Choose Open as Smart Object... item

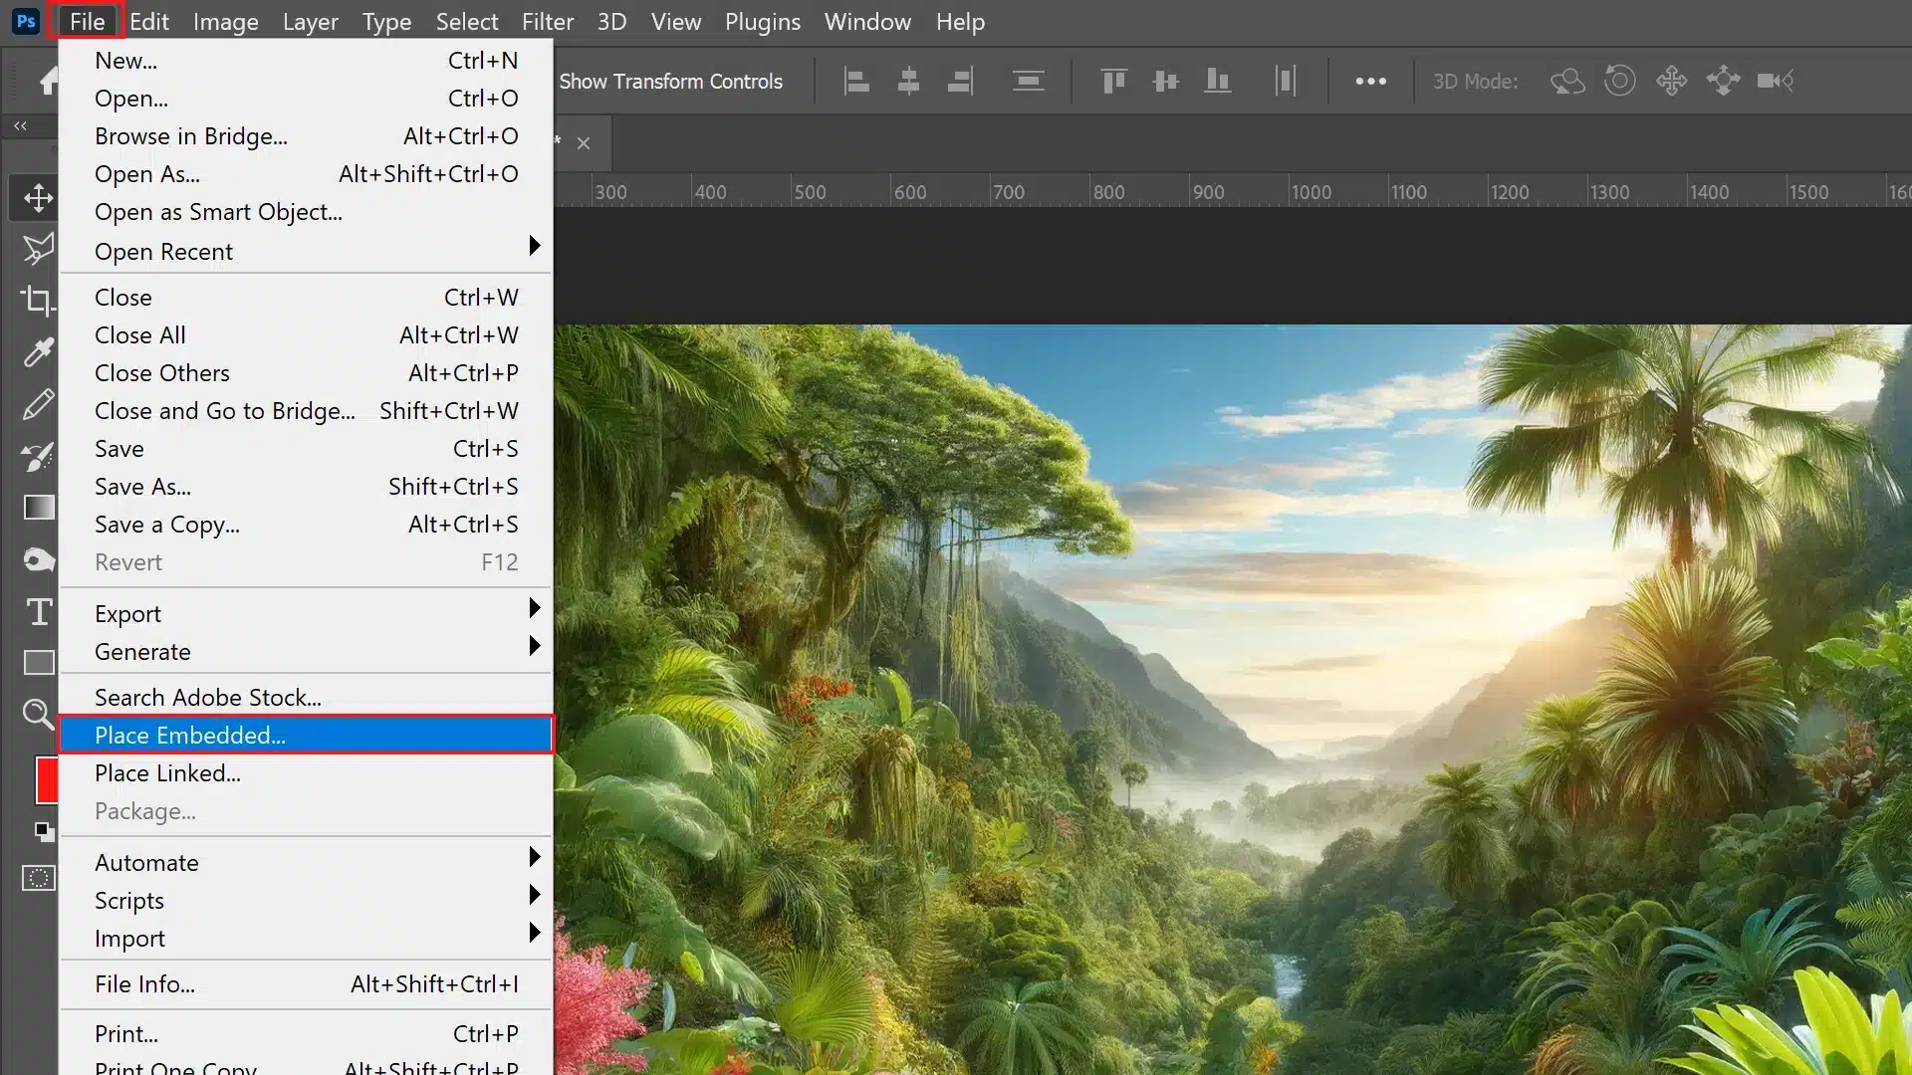click(x=306, y=211)
